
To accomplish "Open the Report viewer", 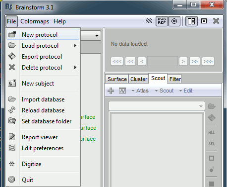I will (x=43, y=137).
